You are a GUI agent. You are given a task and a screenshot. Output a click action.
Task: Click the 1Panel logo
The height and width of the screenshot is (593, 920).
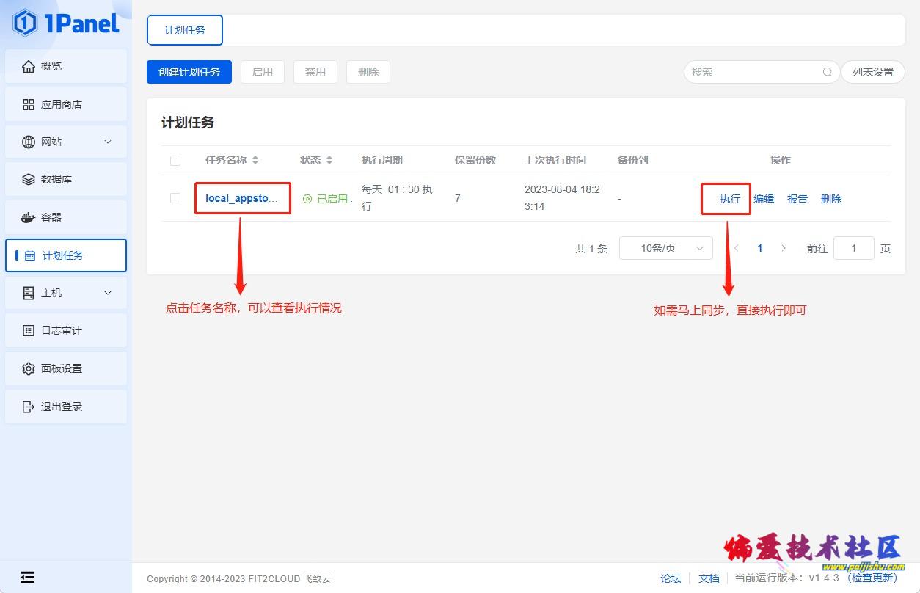point(66,23)
